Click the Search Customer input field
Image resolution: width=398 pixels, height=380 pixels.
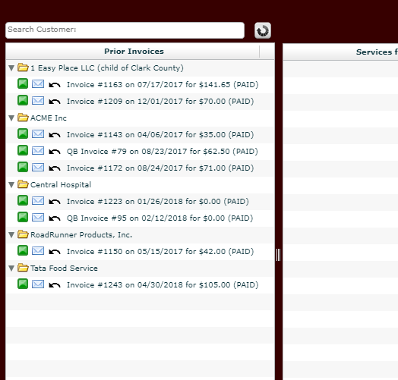click(125, 30)
